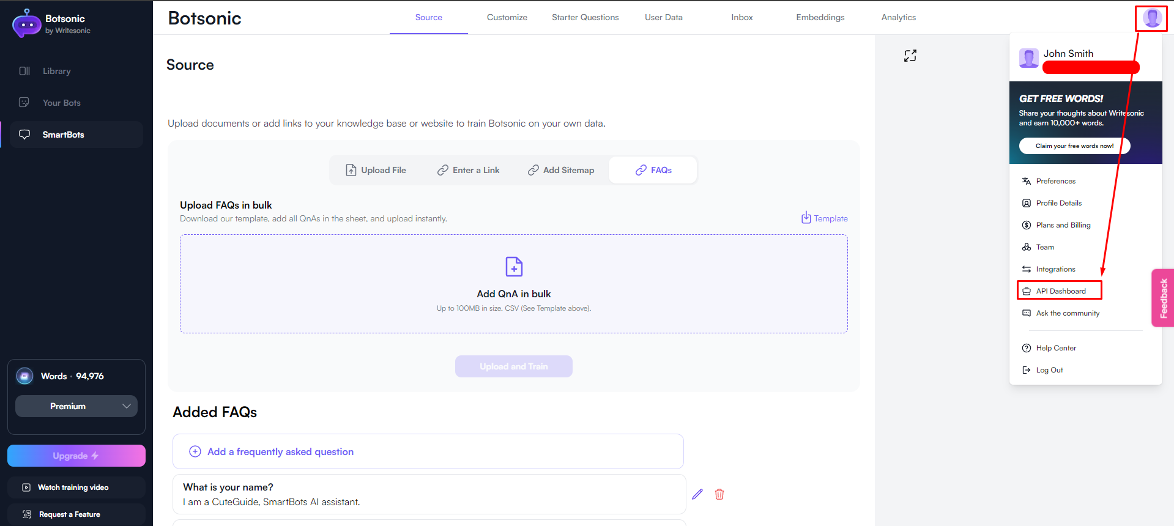Open Preferences from profile menu
This screenshot has height=526, width=1174.
pos(1055,181)
